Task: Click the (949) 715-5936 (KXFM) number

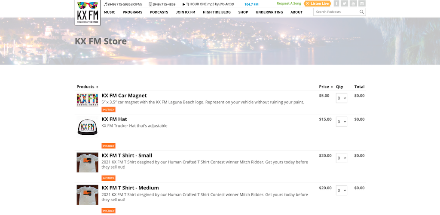Action: [125, 4]
